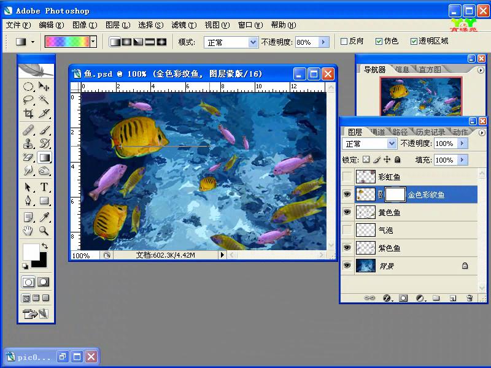Screen dimensions: 491x368
Task: Choose the diamond gradient style button
Action: coord(161,42)
